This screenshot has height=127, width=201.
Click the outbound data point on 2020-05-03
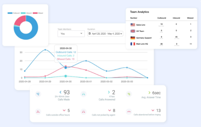(x=127, y=67)
